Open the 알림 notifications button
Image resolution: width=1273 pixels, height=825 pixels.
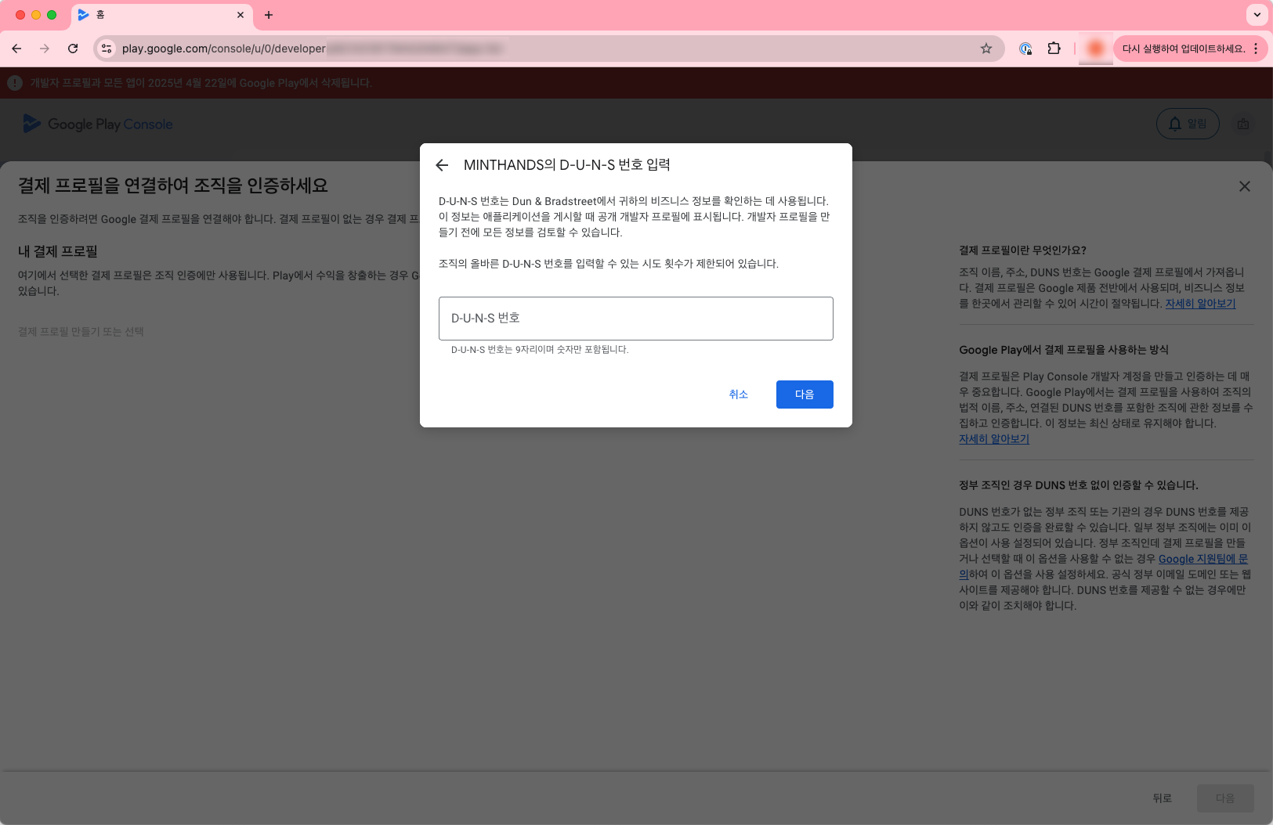coord(1188,124)
